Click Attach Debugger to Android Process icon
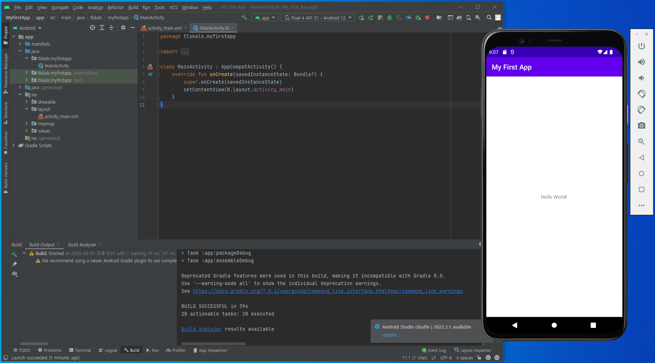This screenshot has width=655, height=363. pyautogui.click(x=418, y=17)
